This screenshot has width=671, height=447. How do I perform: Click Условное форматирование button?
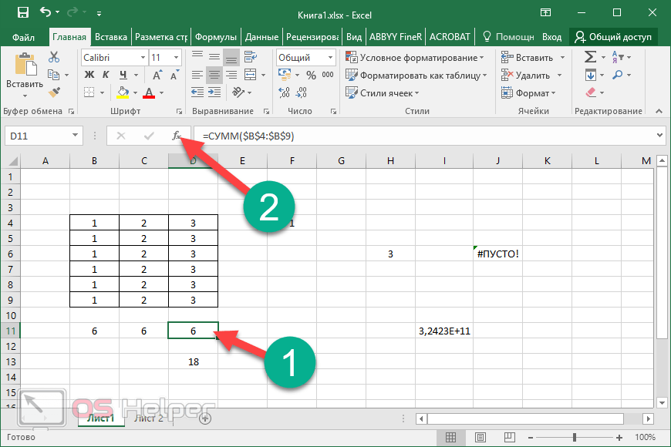(415, 58)
